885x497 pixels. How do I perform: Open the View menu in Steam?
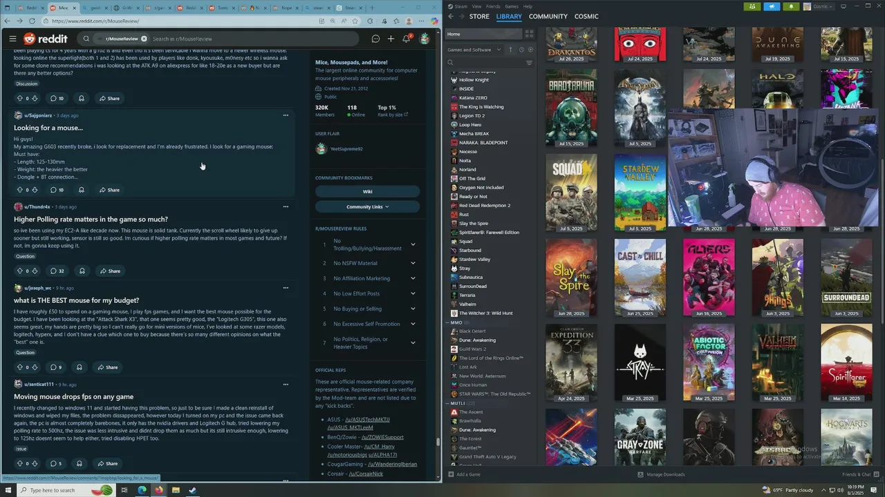[476, 6]
